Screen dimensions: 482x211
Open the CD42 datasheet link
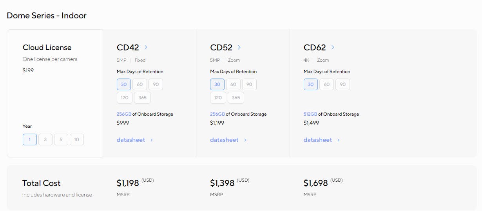click(x=131, y=140)
